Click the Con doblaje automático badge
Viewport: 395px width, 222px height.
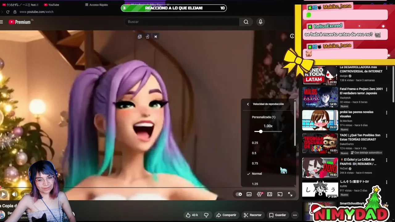click(x=366, y=153)
